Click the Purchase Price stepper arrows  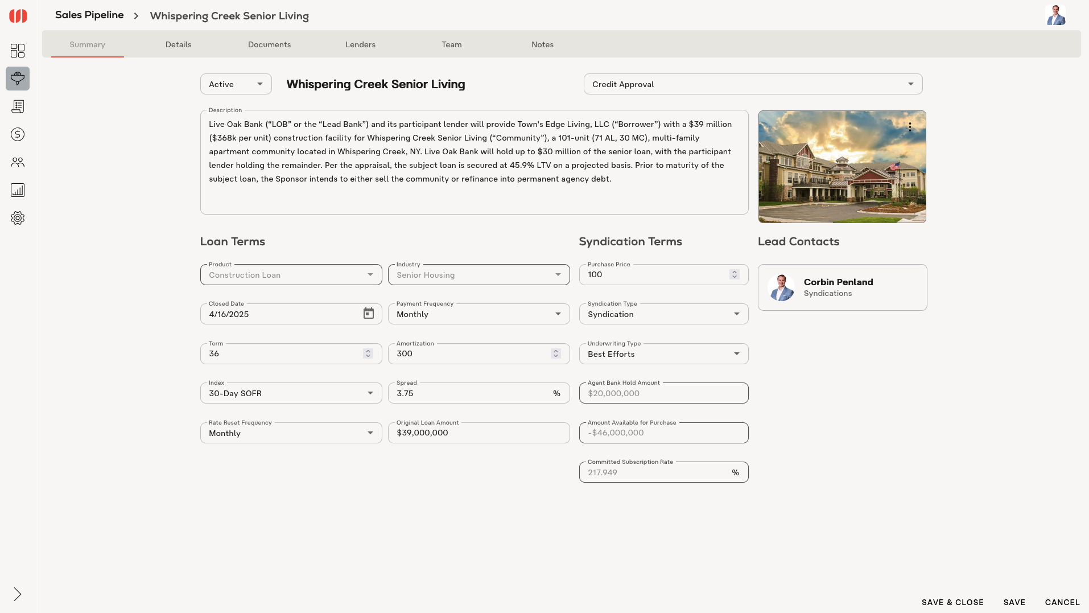pyautogui.click(x=735, y=274)
